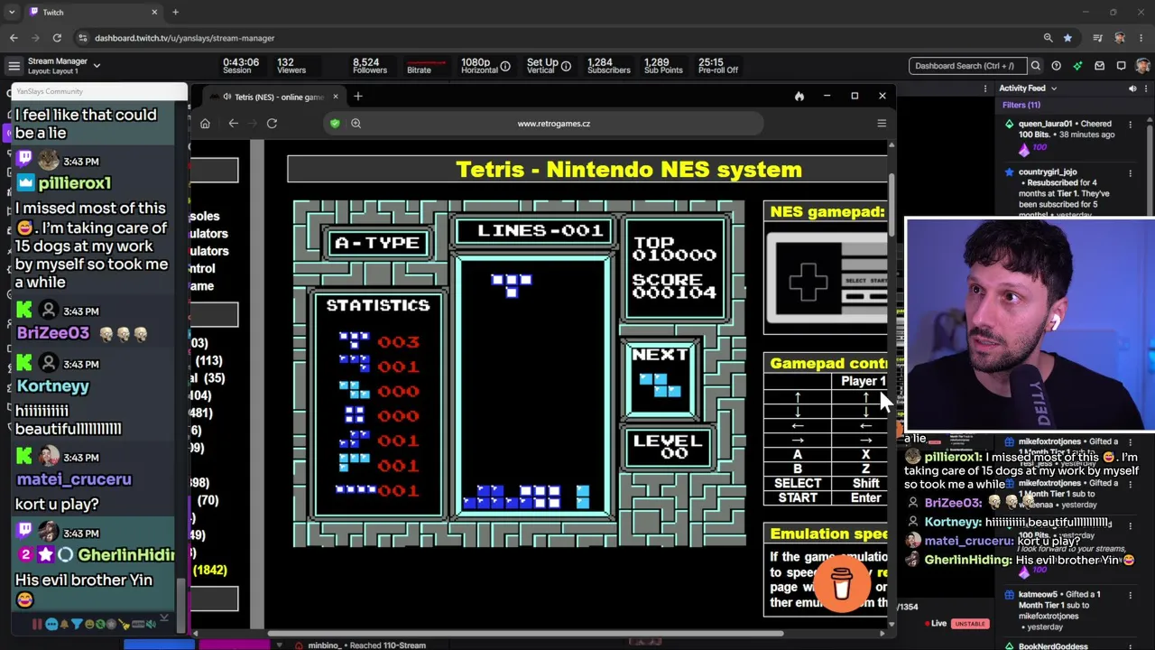This screenshot has height=650, width=1155.
Task: Close the Tetris (NES) tab
Action: [335, 97]
